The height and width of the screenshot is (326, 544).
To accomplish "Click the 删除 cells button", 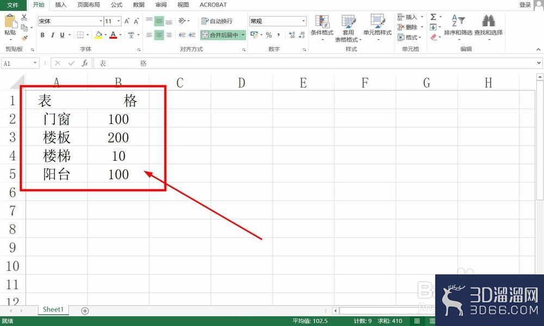I will (407, 27).
